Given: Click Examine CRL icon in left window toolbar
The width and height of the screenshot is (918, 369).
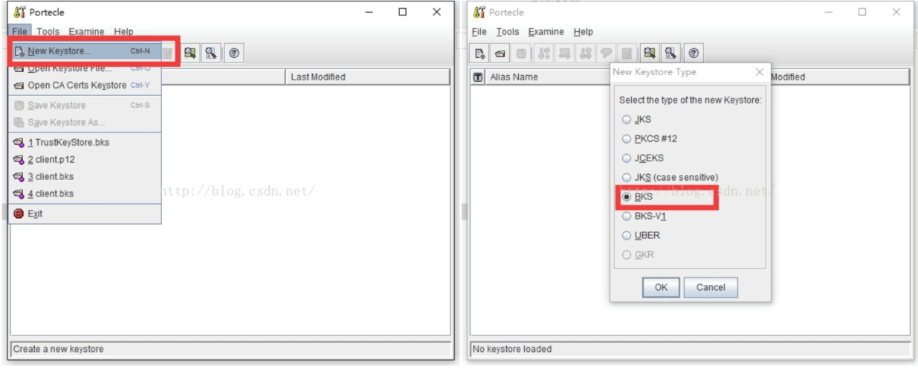Looking at the screenshot, I should [210, 53].
